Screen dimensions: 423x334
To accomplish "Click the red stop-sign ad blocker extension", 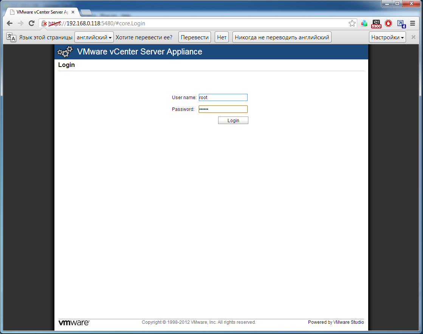I will click(x=389, y=23).
